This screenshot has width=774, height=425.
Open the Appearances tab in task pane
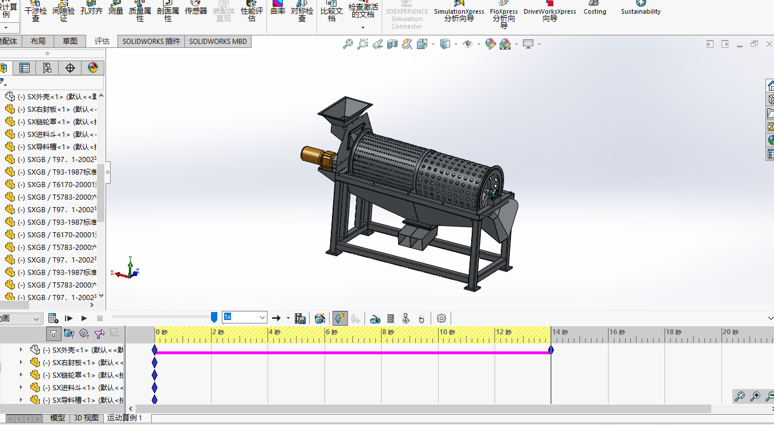[770, 140]
